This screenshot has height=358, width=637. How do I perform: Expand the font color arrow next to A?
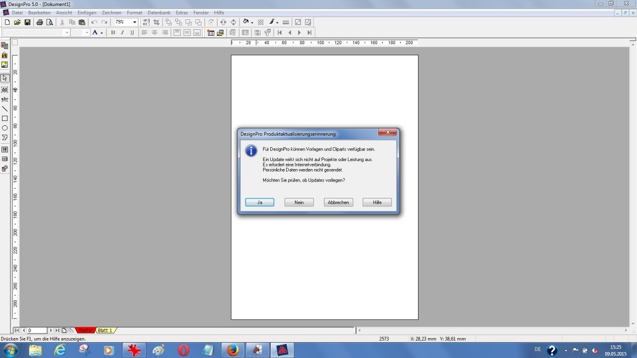(x=102, y=33)
